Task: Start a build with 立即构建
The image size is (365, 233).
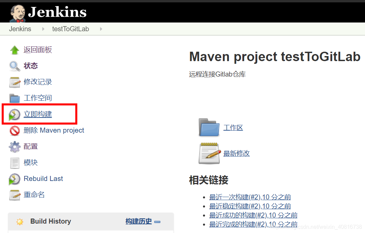Action: coord(38,114)
